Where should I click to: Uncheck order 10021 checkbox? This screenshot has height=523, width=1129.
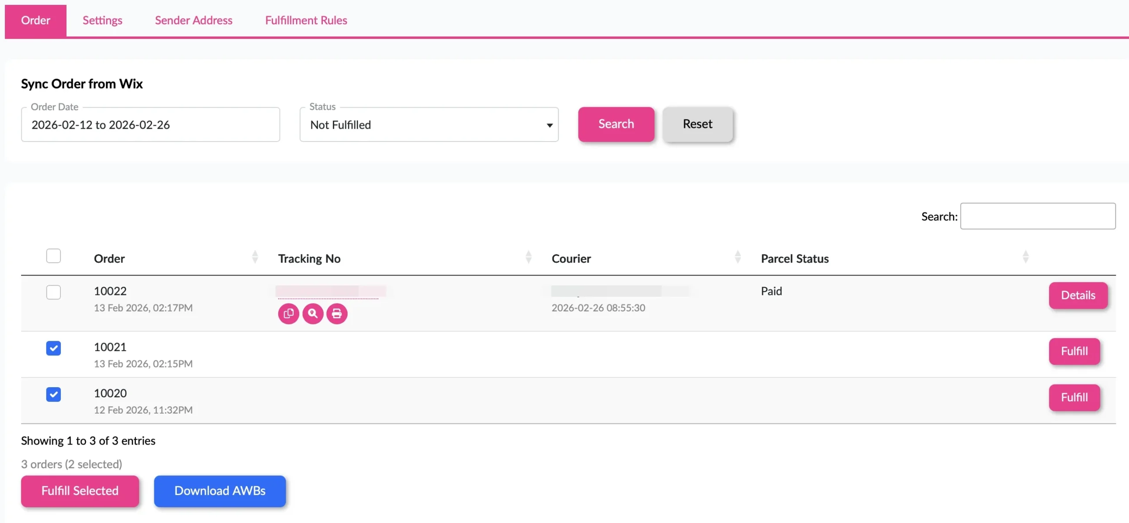click(x=53, y=348)
